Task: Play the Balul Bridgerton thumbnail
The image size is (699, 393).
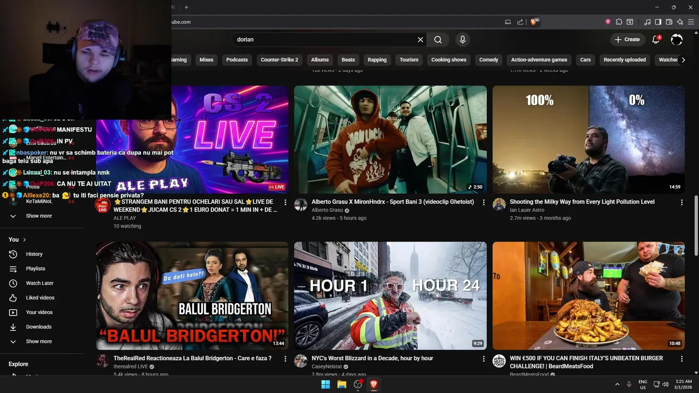Action: point(192,296)
